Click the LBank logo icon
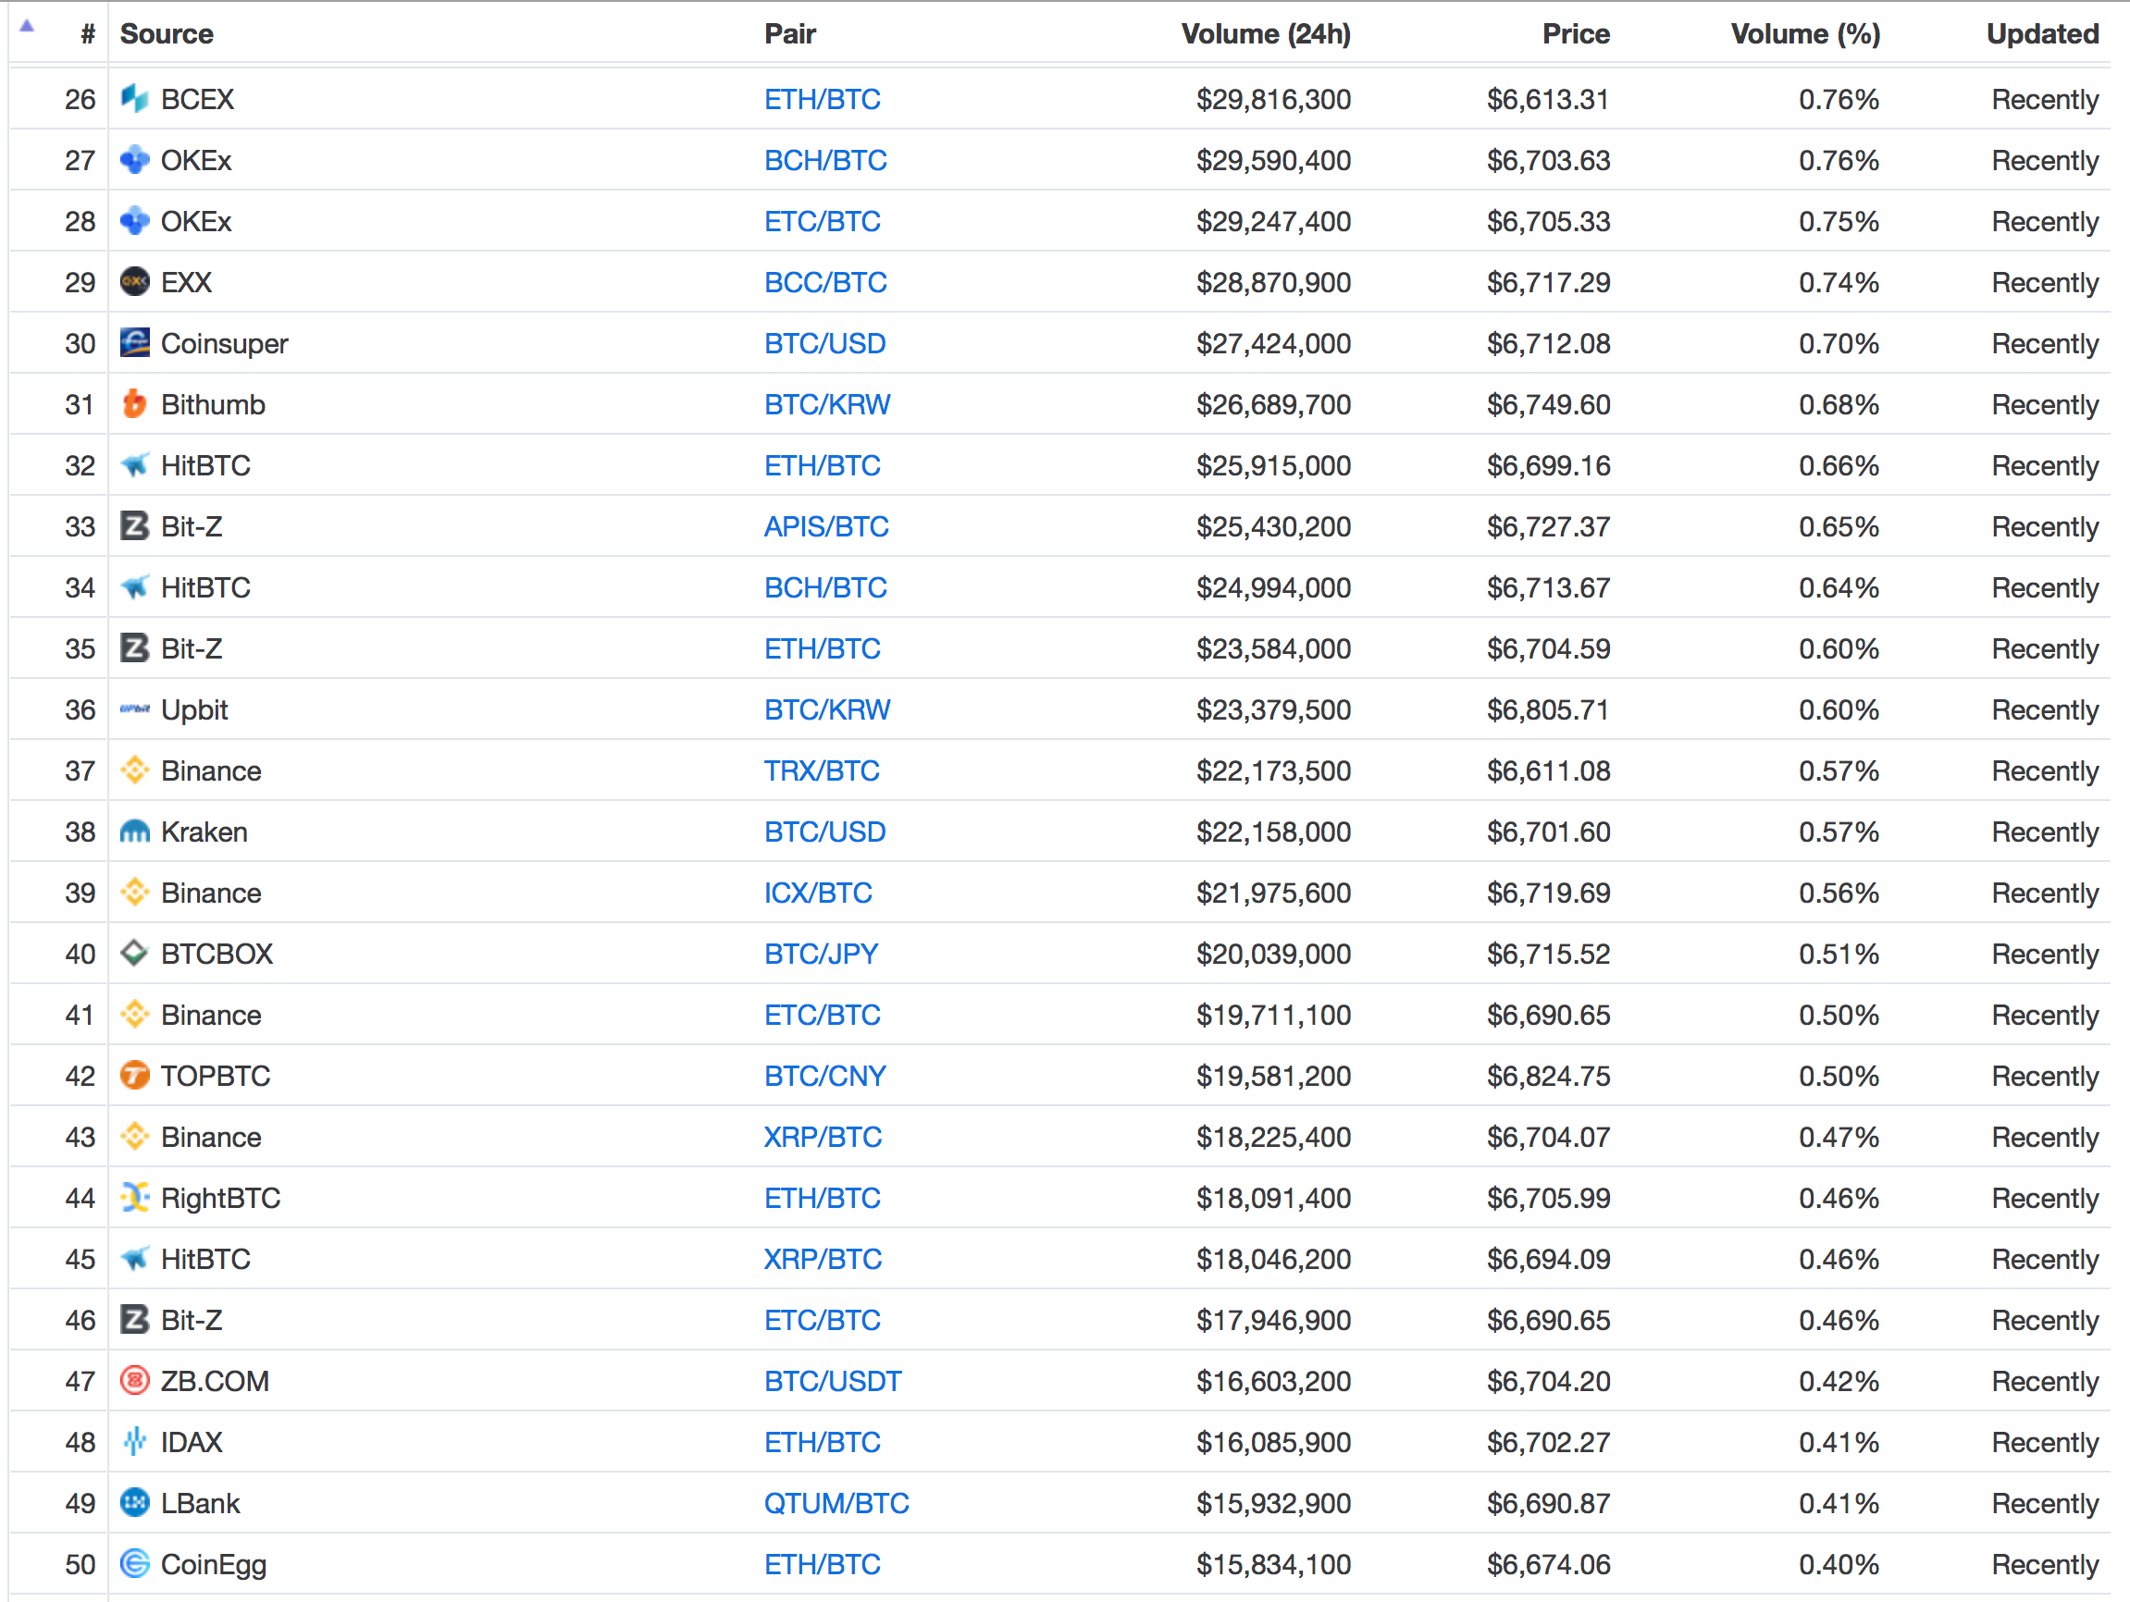This screenshot has height=1602, width=2130. (135, 1503)
